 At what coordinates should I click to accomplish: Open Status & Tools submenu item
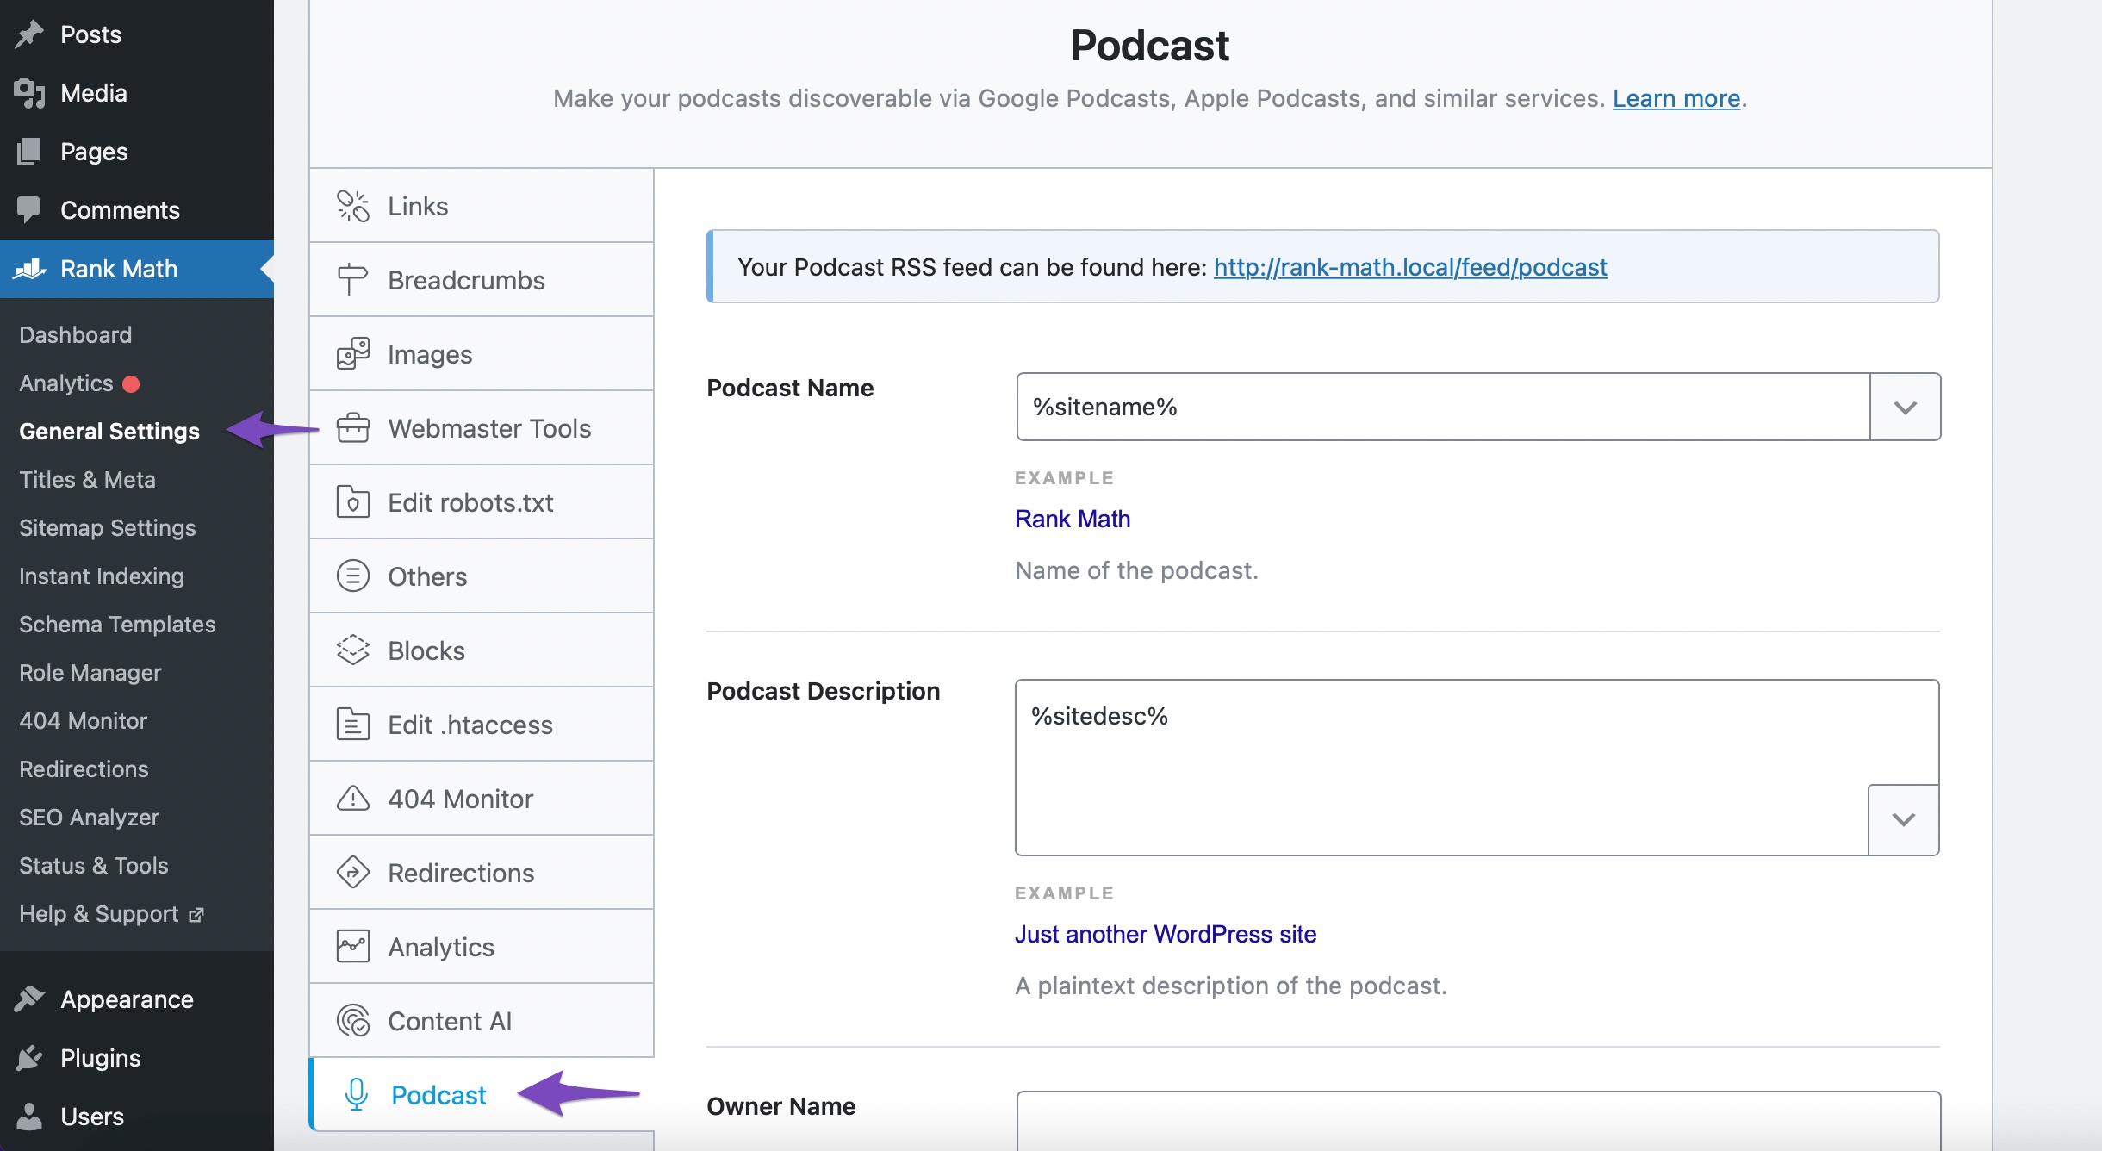pyautogui.click(x=94, y=866)
